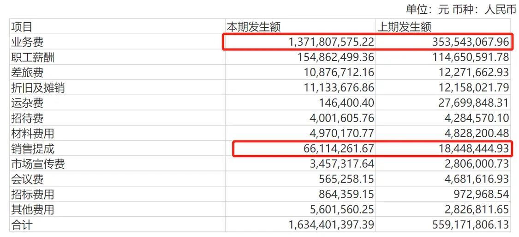Select the 市场宣传费 row label
Screen dimensions: 519x237
click(38, 164)
